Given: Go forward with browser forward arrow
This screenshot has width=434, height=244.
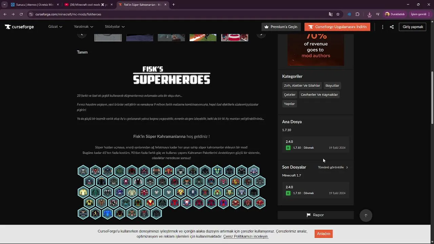Looking at the screenshot, I should point(13,14).
